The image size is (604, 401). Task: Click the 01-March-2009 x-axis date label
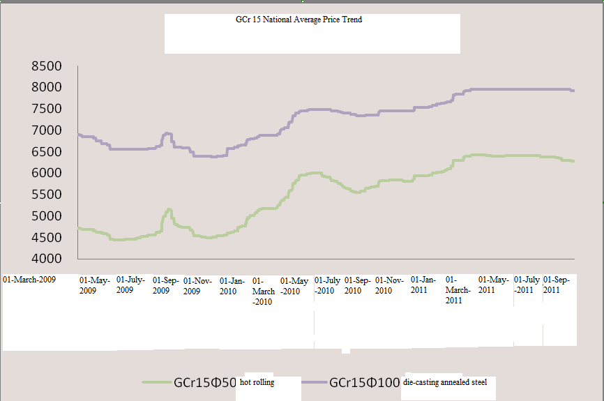click(x=29, y=280)
